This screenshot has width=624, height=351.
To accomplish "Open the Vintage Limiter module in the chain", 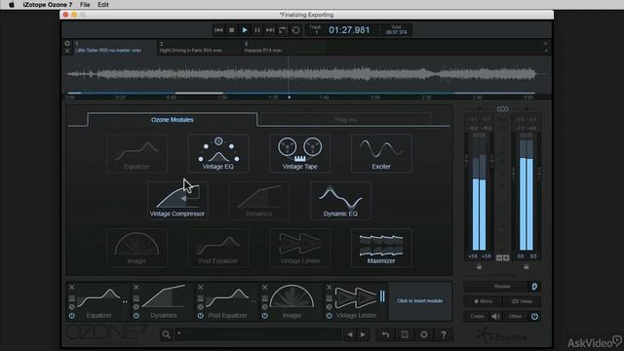I will pos(357,301).
